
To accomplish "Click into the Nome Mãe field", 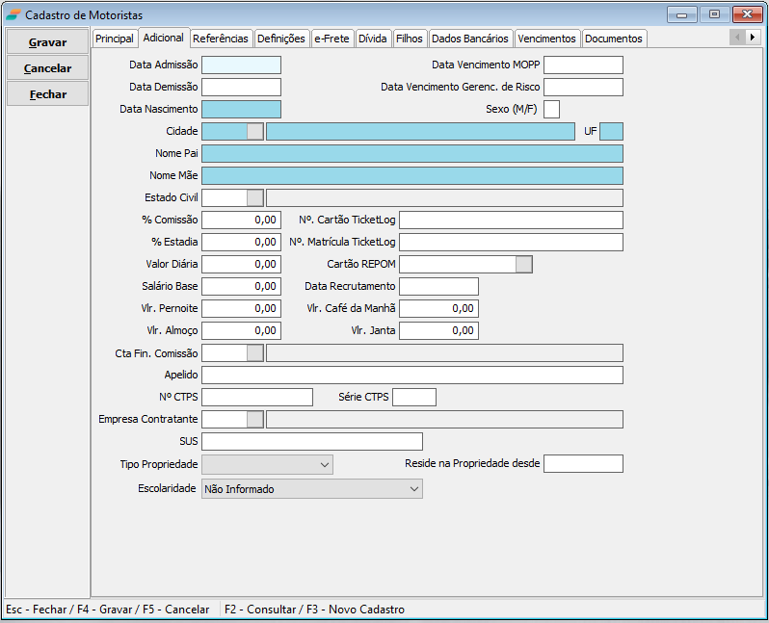I will [x=411, y=175].
